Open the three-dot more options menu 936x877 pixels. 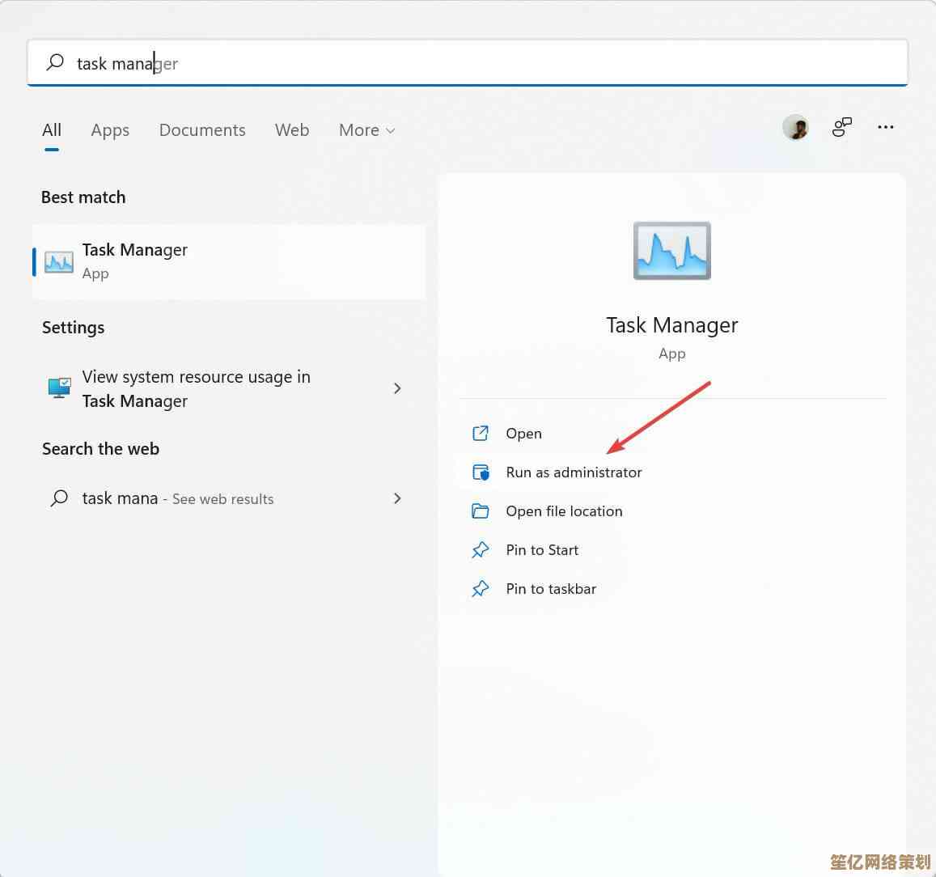pos(886,127)
